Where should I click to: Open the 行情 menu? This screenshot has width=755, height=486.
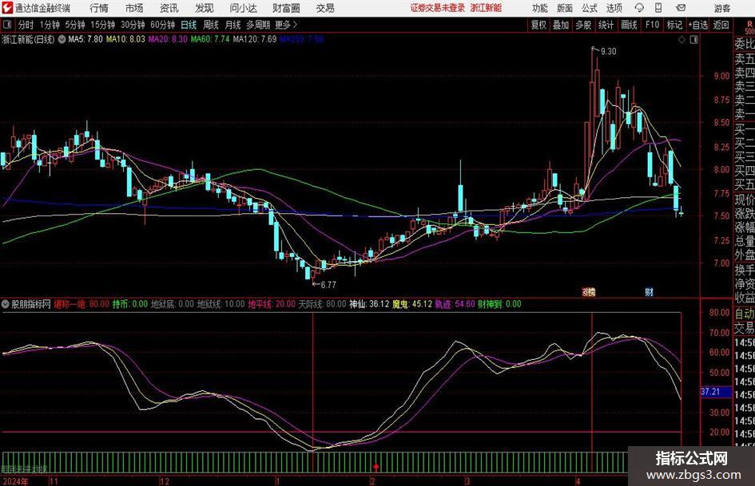coord(99,8)
